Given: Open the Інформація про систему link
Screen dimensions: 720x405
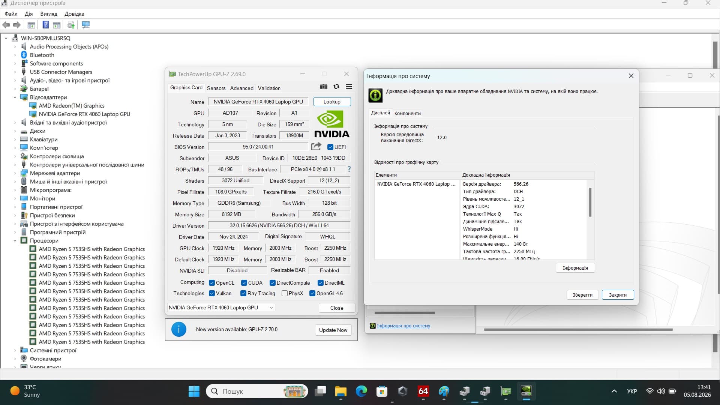Looking at the screenshot, I should point(403,326).
